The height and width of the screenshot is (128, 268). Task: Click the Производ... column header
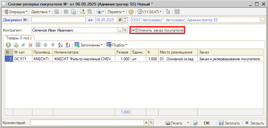coord(42,52)
